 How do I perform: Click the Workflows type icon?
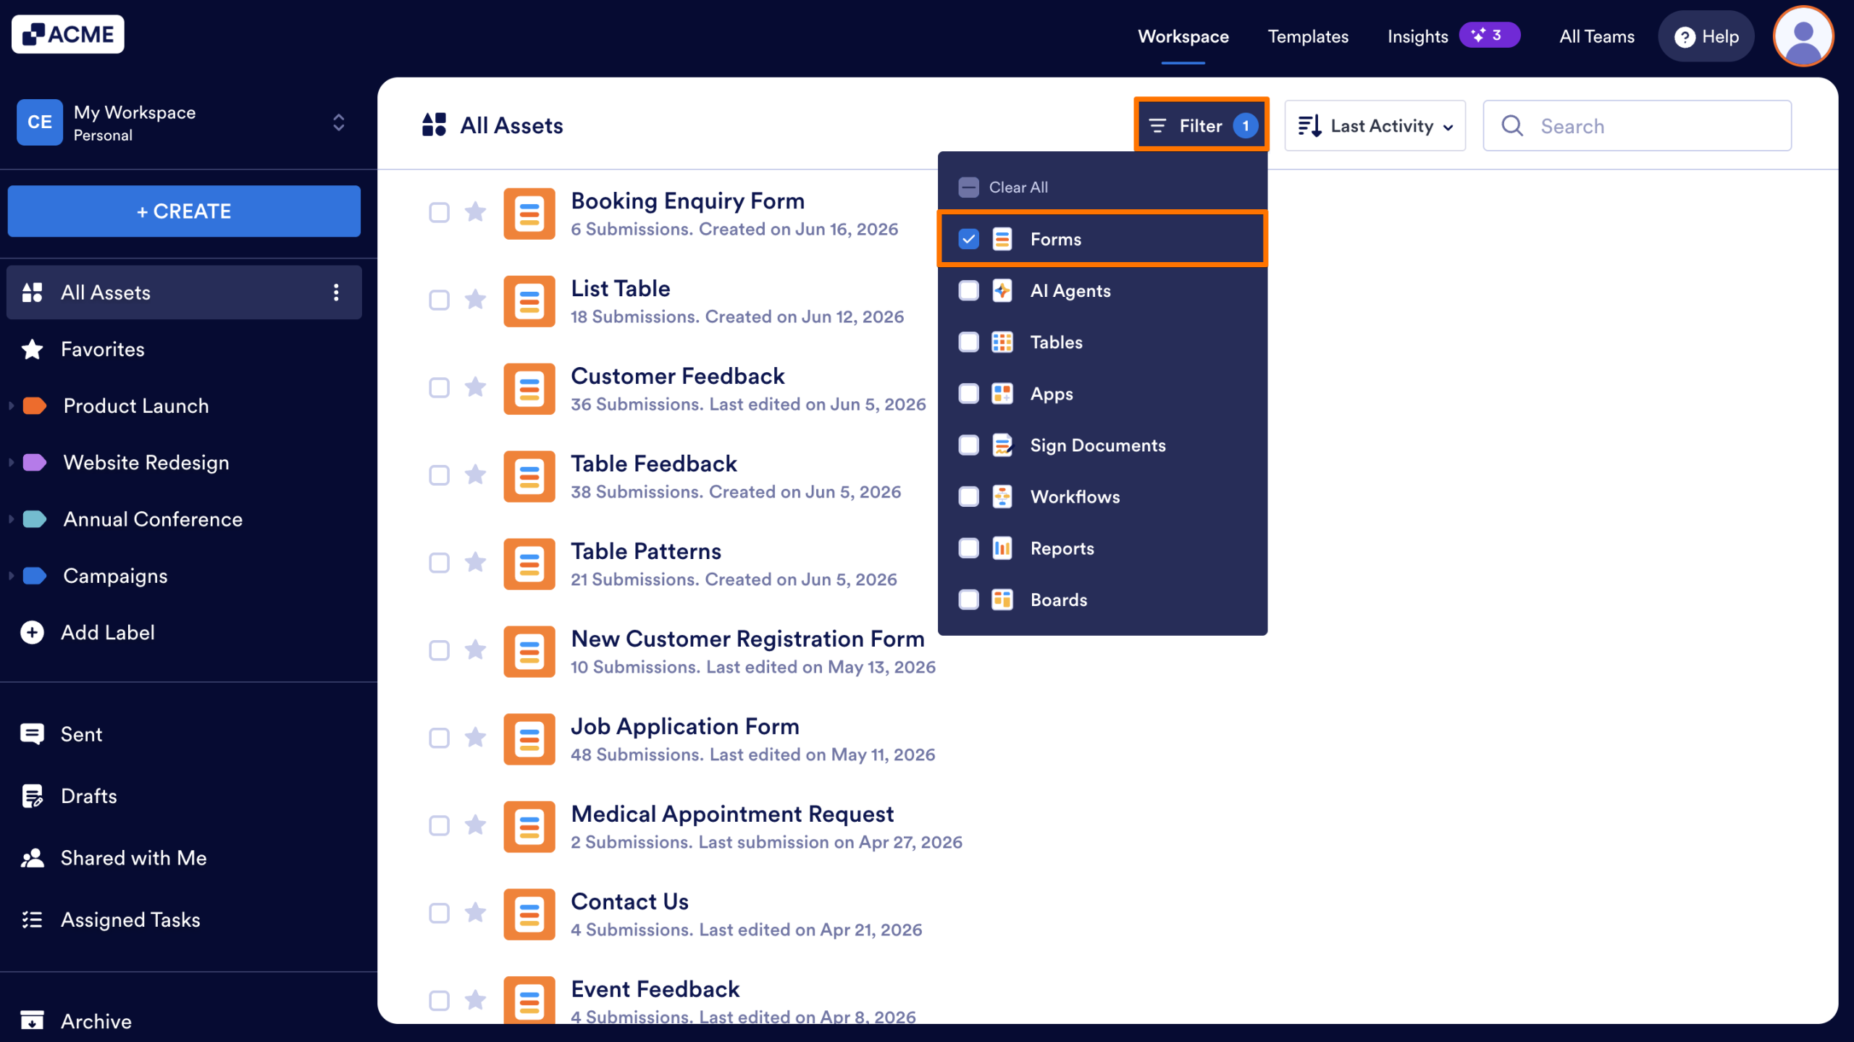(1002, 497)
